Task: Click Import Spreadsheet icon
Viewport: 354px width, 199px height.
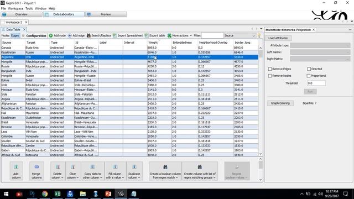Action: (x=114, y=35)
